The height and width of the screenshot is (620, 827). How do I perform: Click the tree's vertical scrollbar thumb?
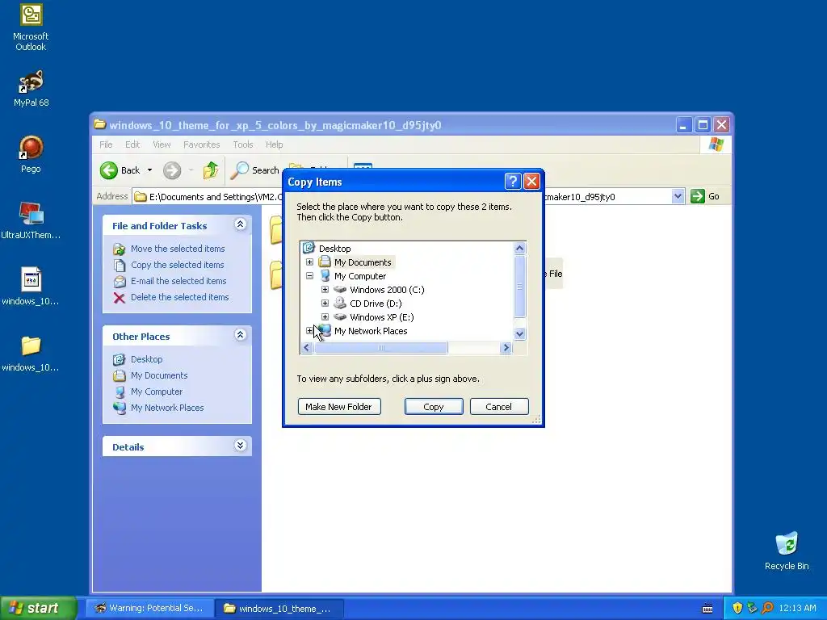tap(519, 287)
